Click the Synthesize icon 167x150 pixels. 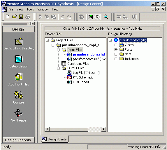click(19, 113)
